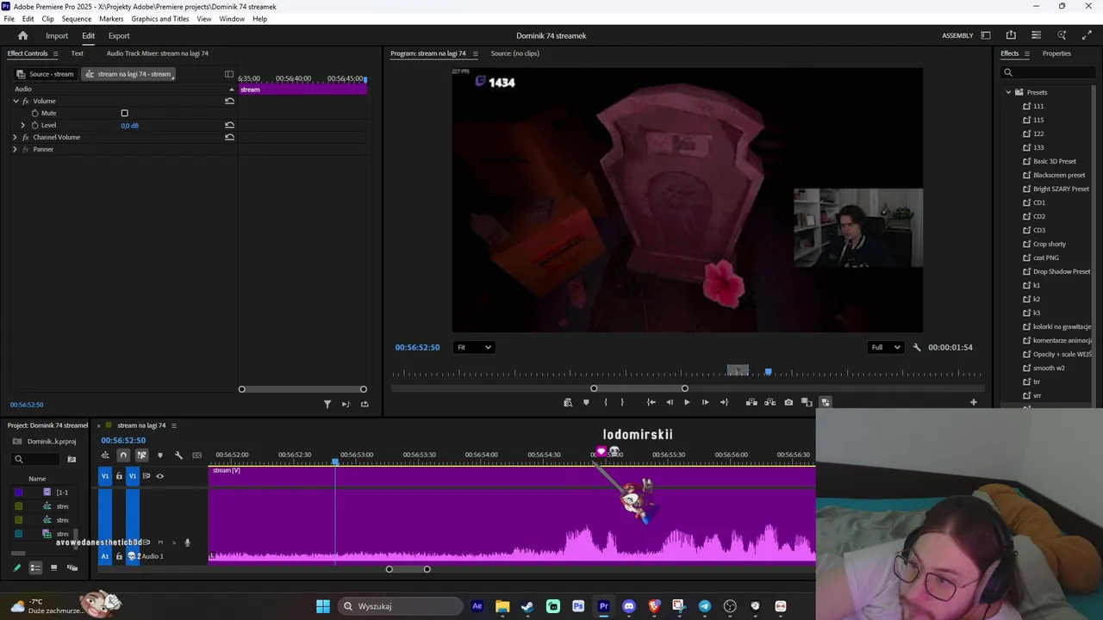This screenshot has height=620, width=1103.
Task: Toggle V1 track lock
Action: (x=119, y=475)
